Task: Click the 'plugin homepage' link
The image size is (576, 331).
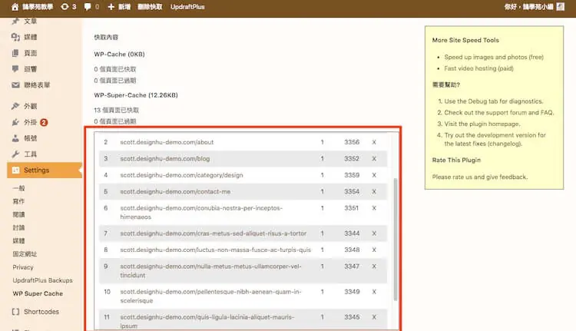Action: 495,124
